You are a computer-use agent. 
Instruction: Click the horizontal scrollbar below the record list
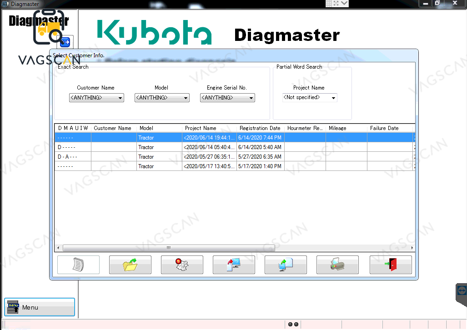pos(168,248)
